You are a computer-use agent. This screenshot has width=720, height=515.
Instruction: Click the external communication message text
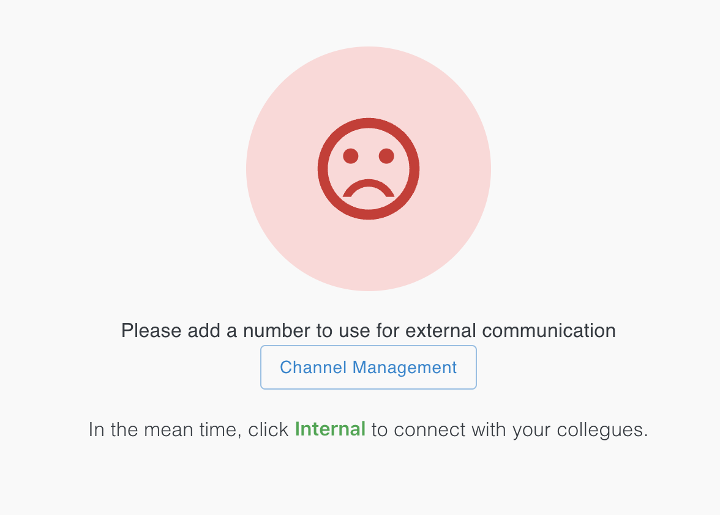369,330
